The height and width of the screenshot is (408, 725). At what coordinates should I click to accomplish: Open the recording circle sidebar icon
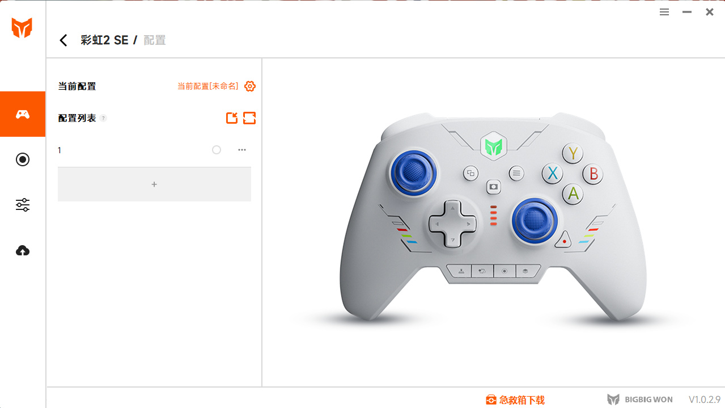click(x=23, y=159)
